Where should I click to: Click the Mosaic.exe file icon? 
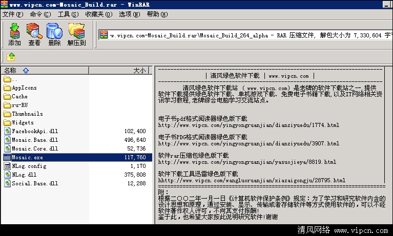coord(7,157)
